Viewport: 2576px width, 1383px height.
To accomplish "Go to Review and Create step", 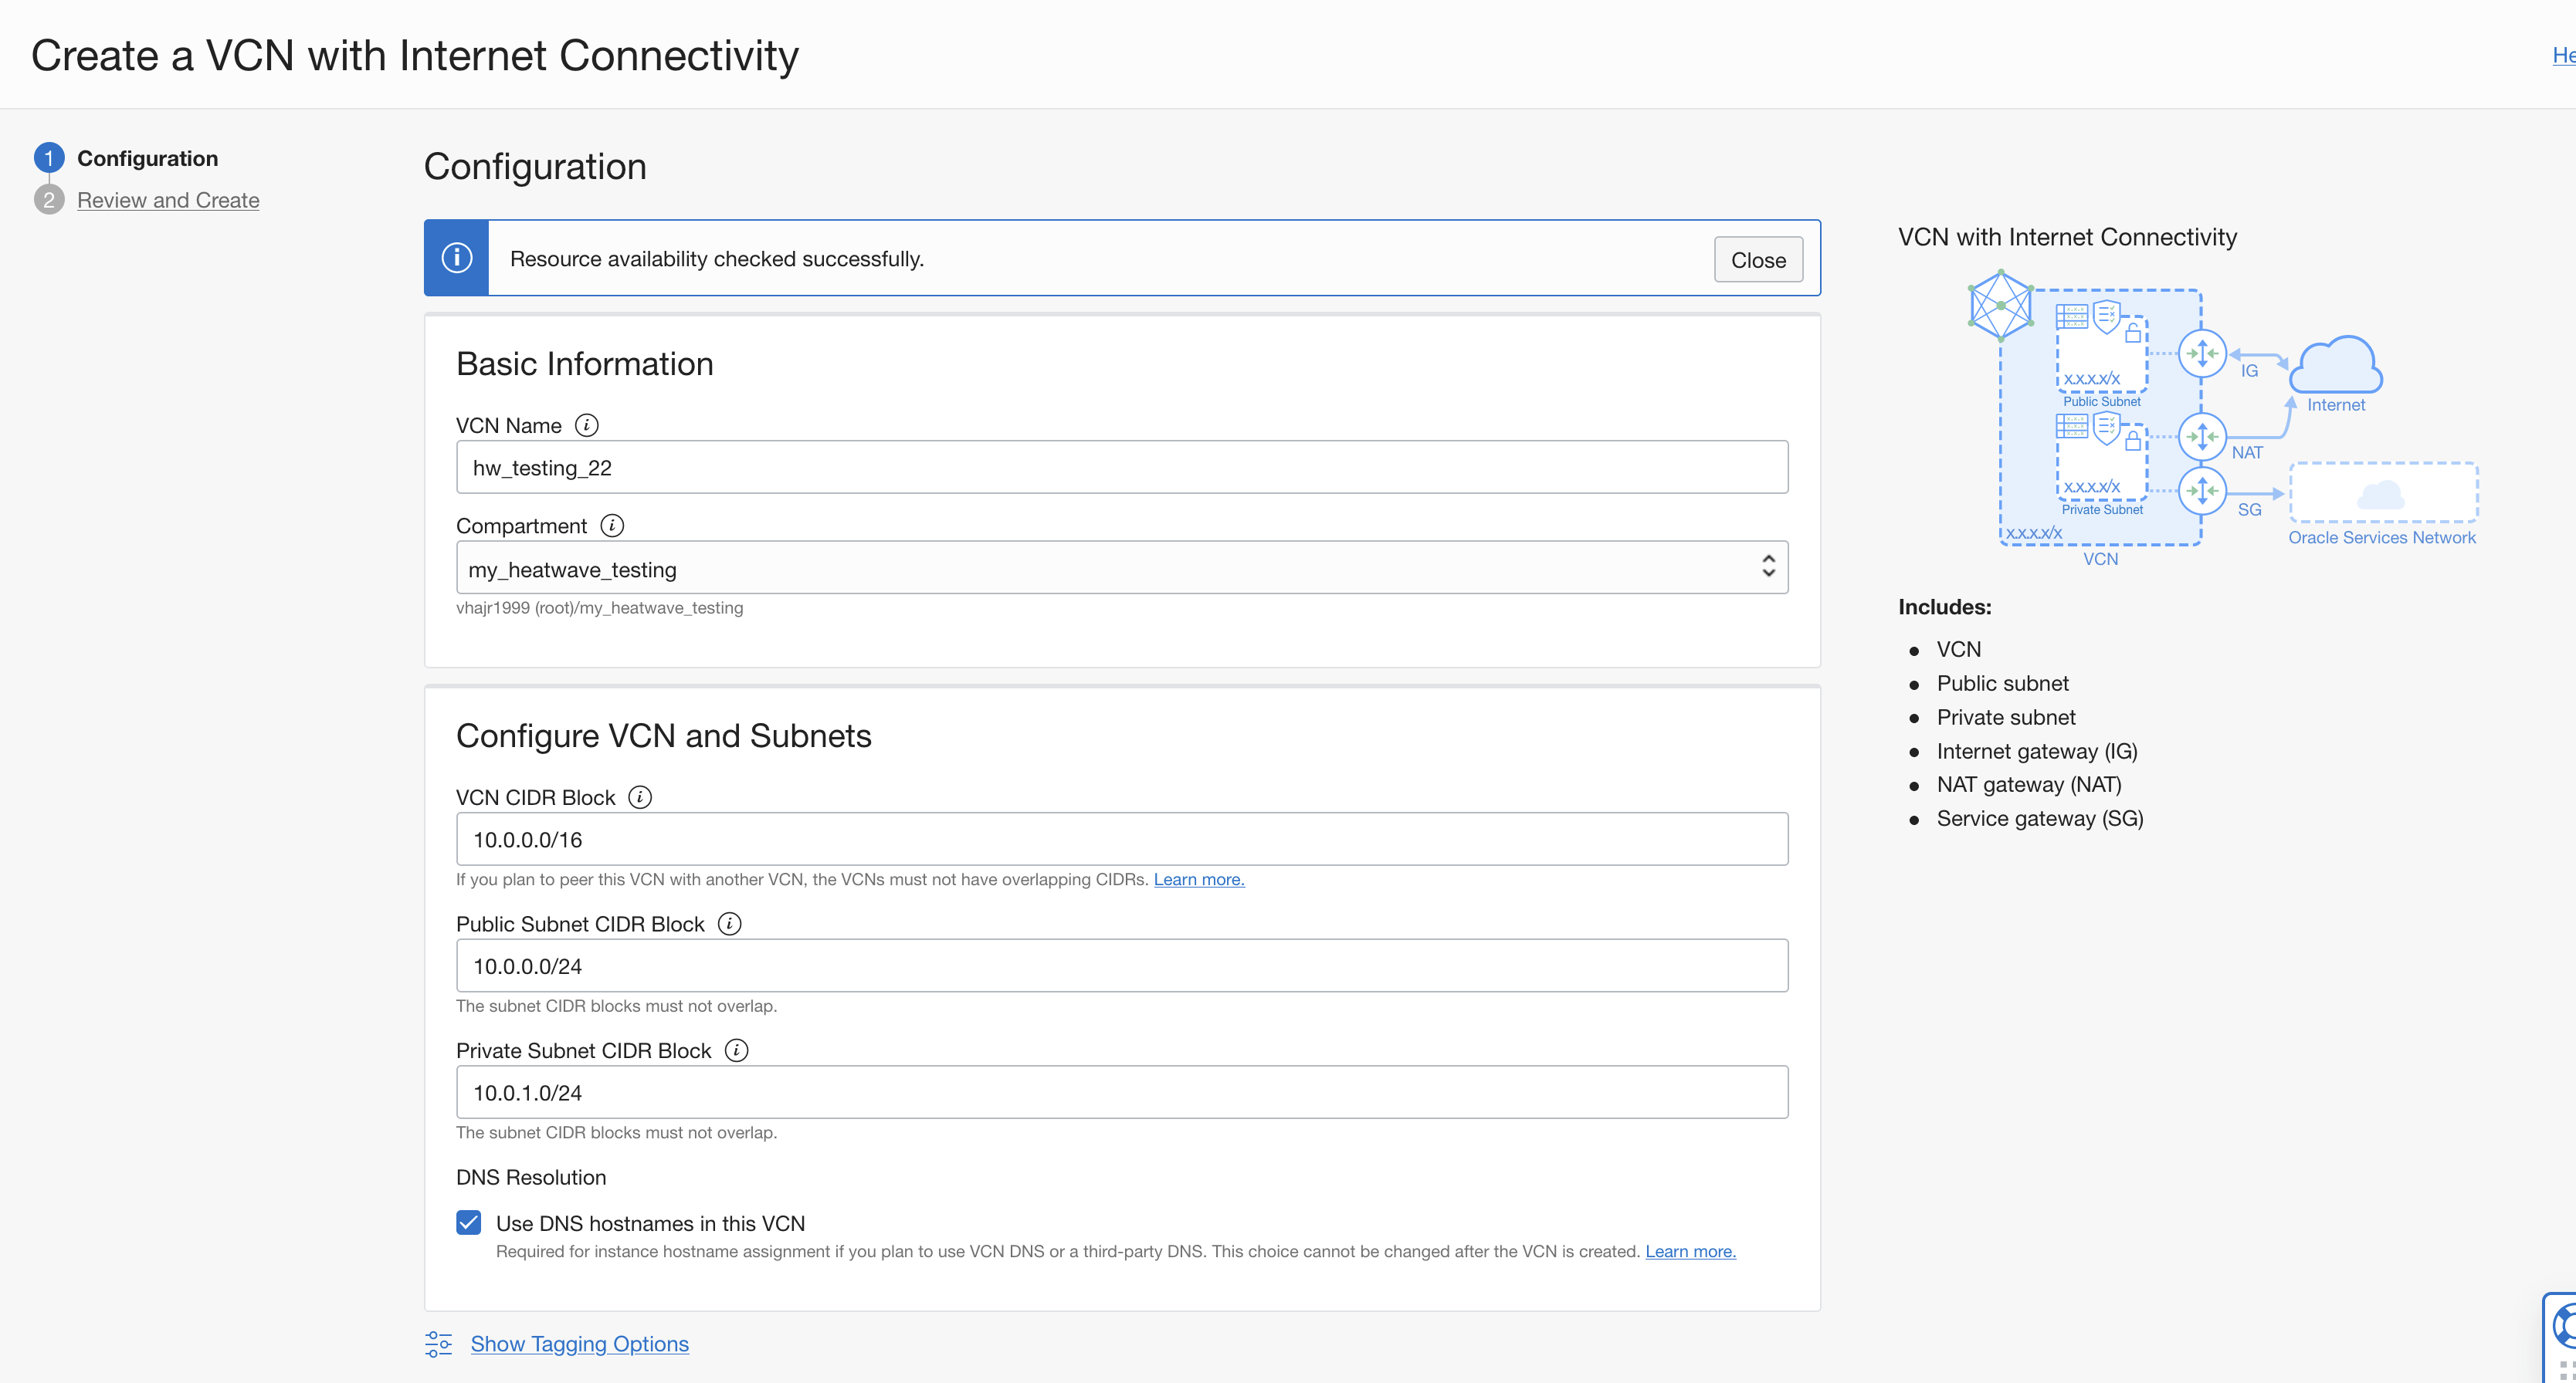I will [x=168, y=200].
